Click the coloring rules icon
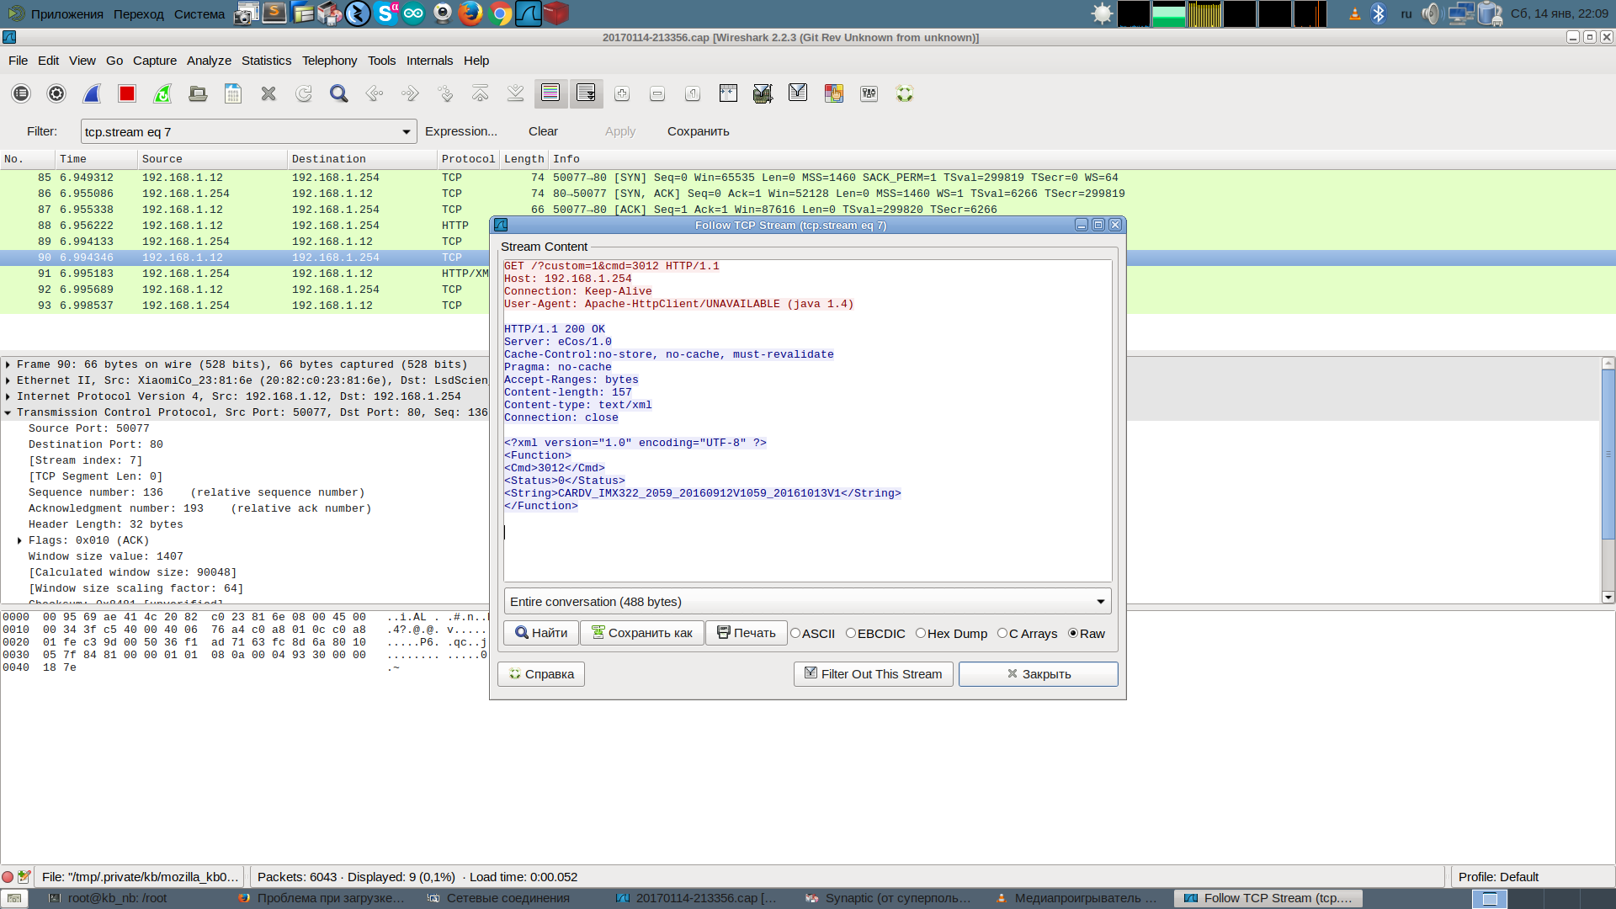Screen dimensions: 1616x909 [833, 93]
